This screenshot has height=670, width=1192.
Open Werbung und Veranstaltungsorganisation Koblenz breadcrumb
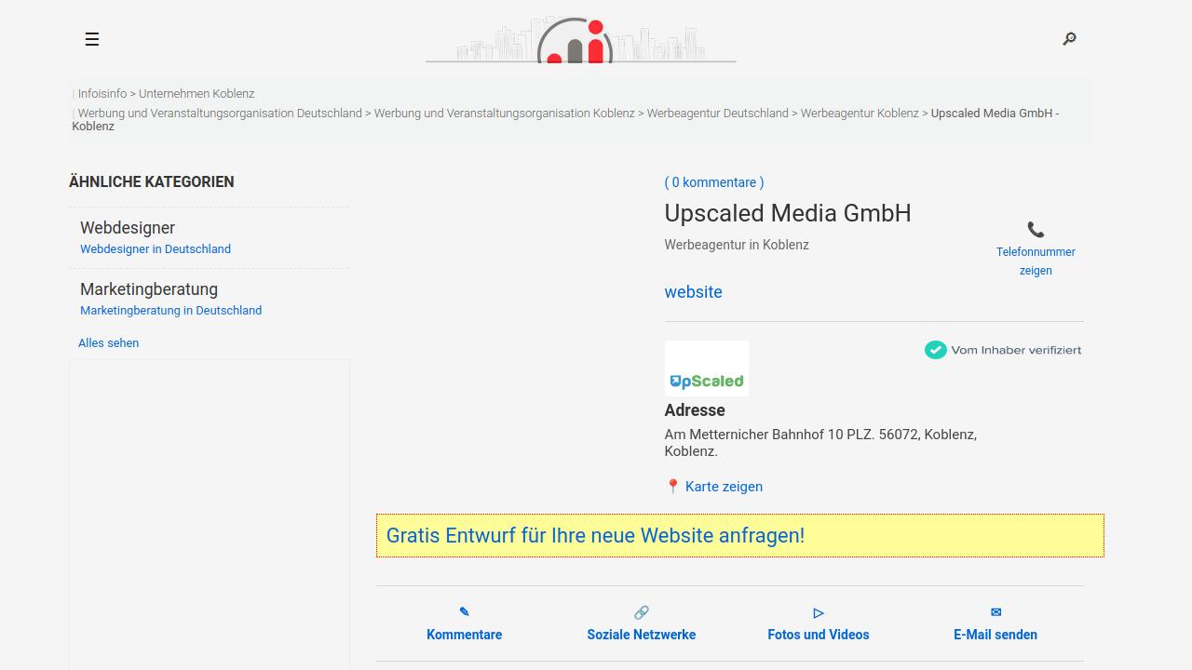(x=505, y=114)
